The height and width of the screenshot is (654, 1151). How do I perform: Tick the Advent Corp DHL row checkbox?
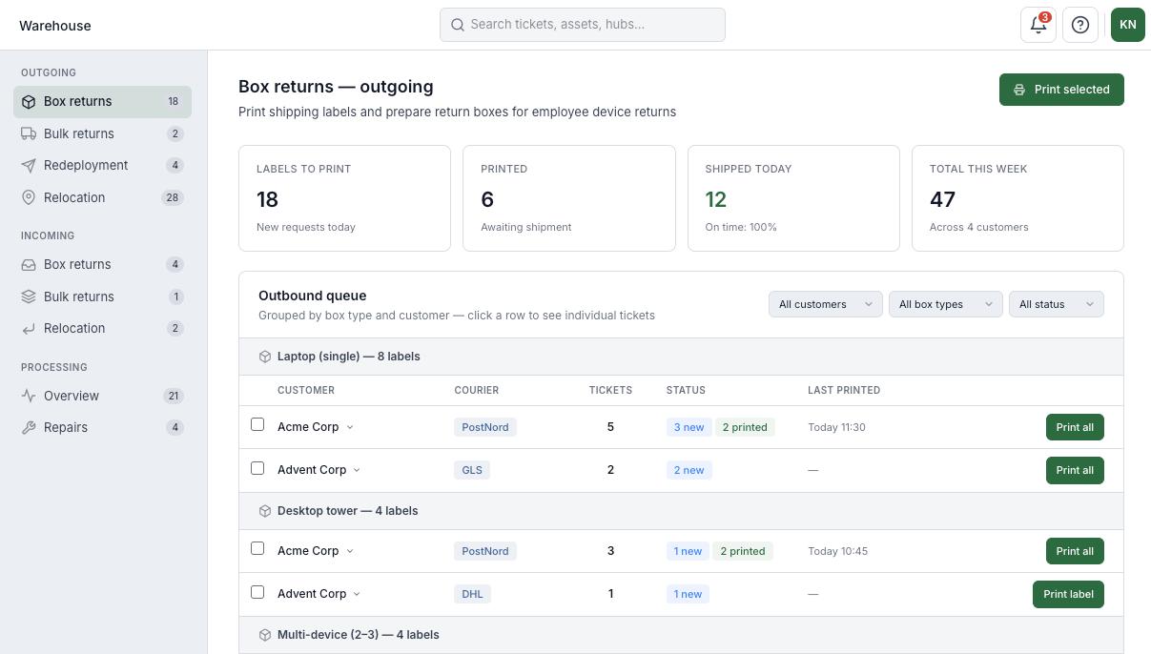257,592
